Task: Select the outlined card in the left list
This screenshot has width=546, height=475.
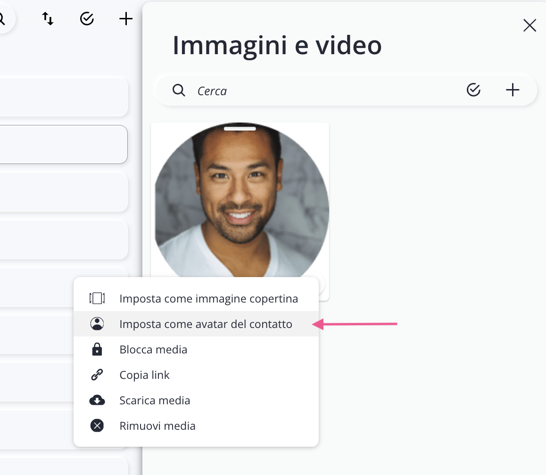Action: (64, 144)
